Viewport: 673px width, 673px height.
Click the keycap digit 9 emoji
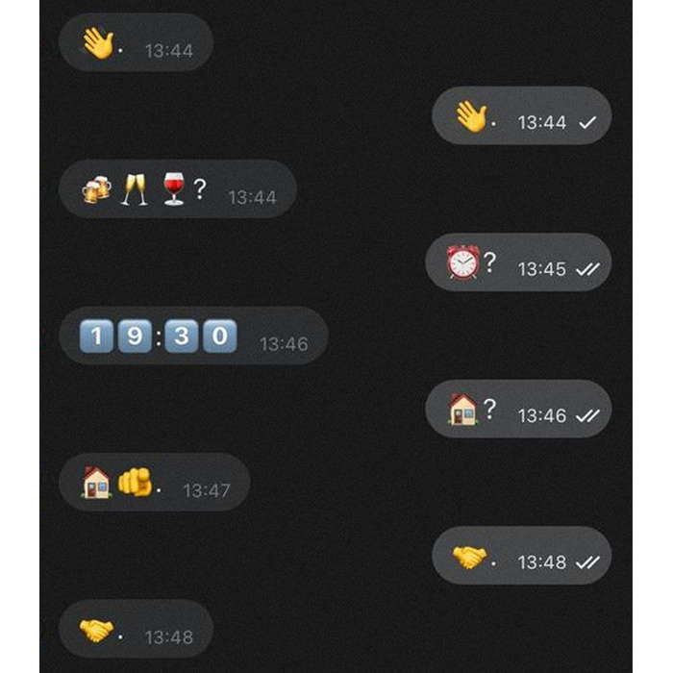tap(135, 336)
